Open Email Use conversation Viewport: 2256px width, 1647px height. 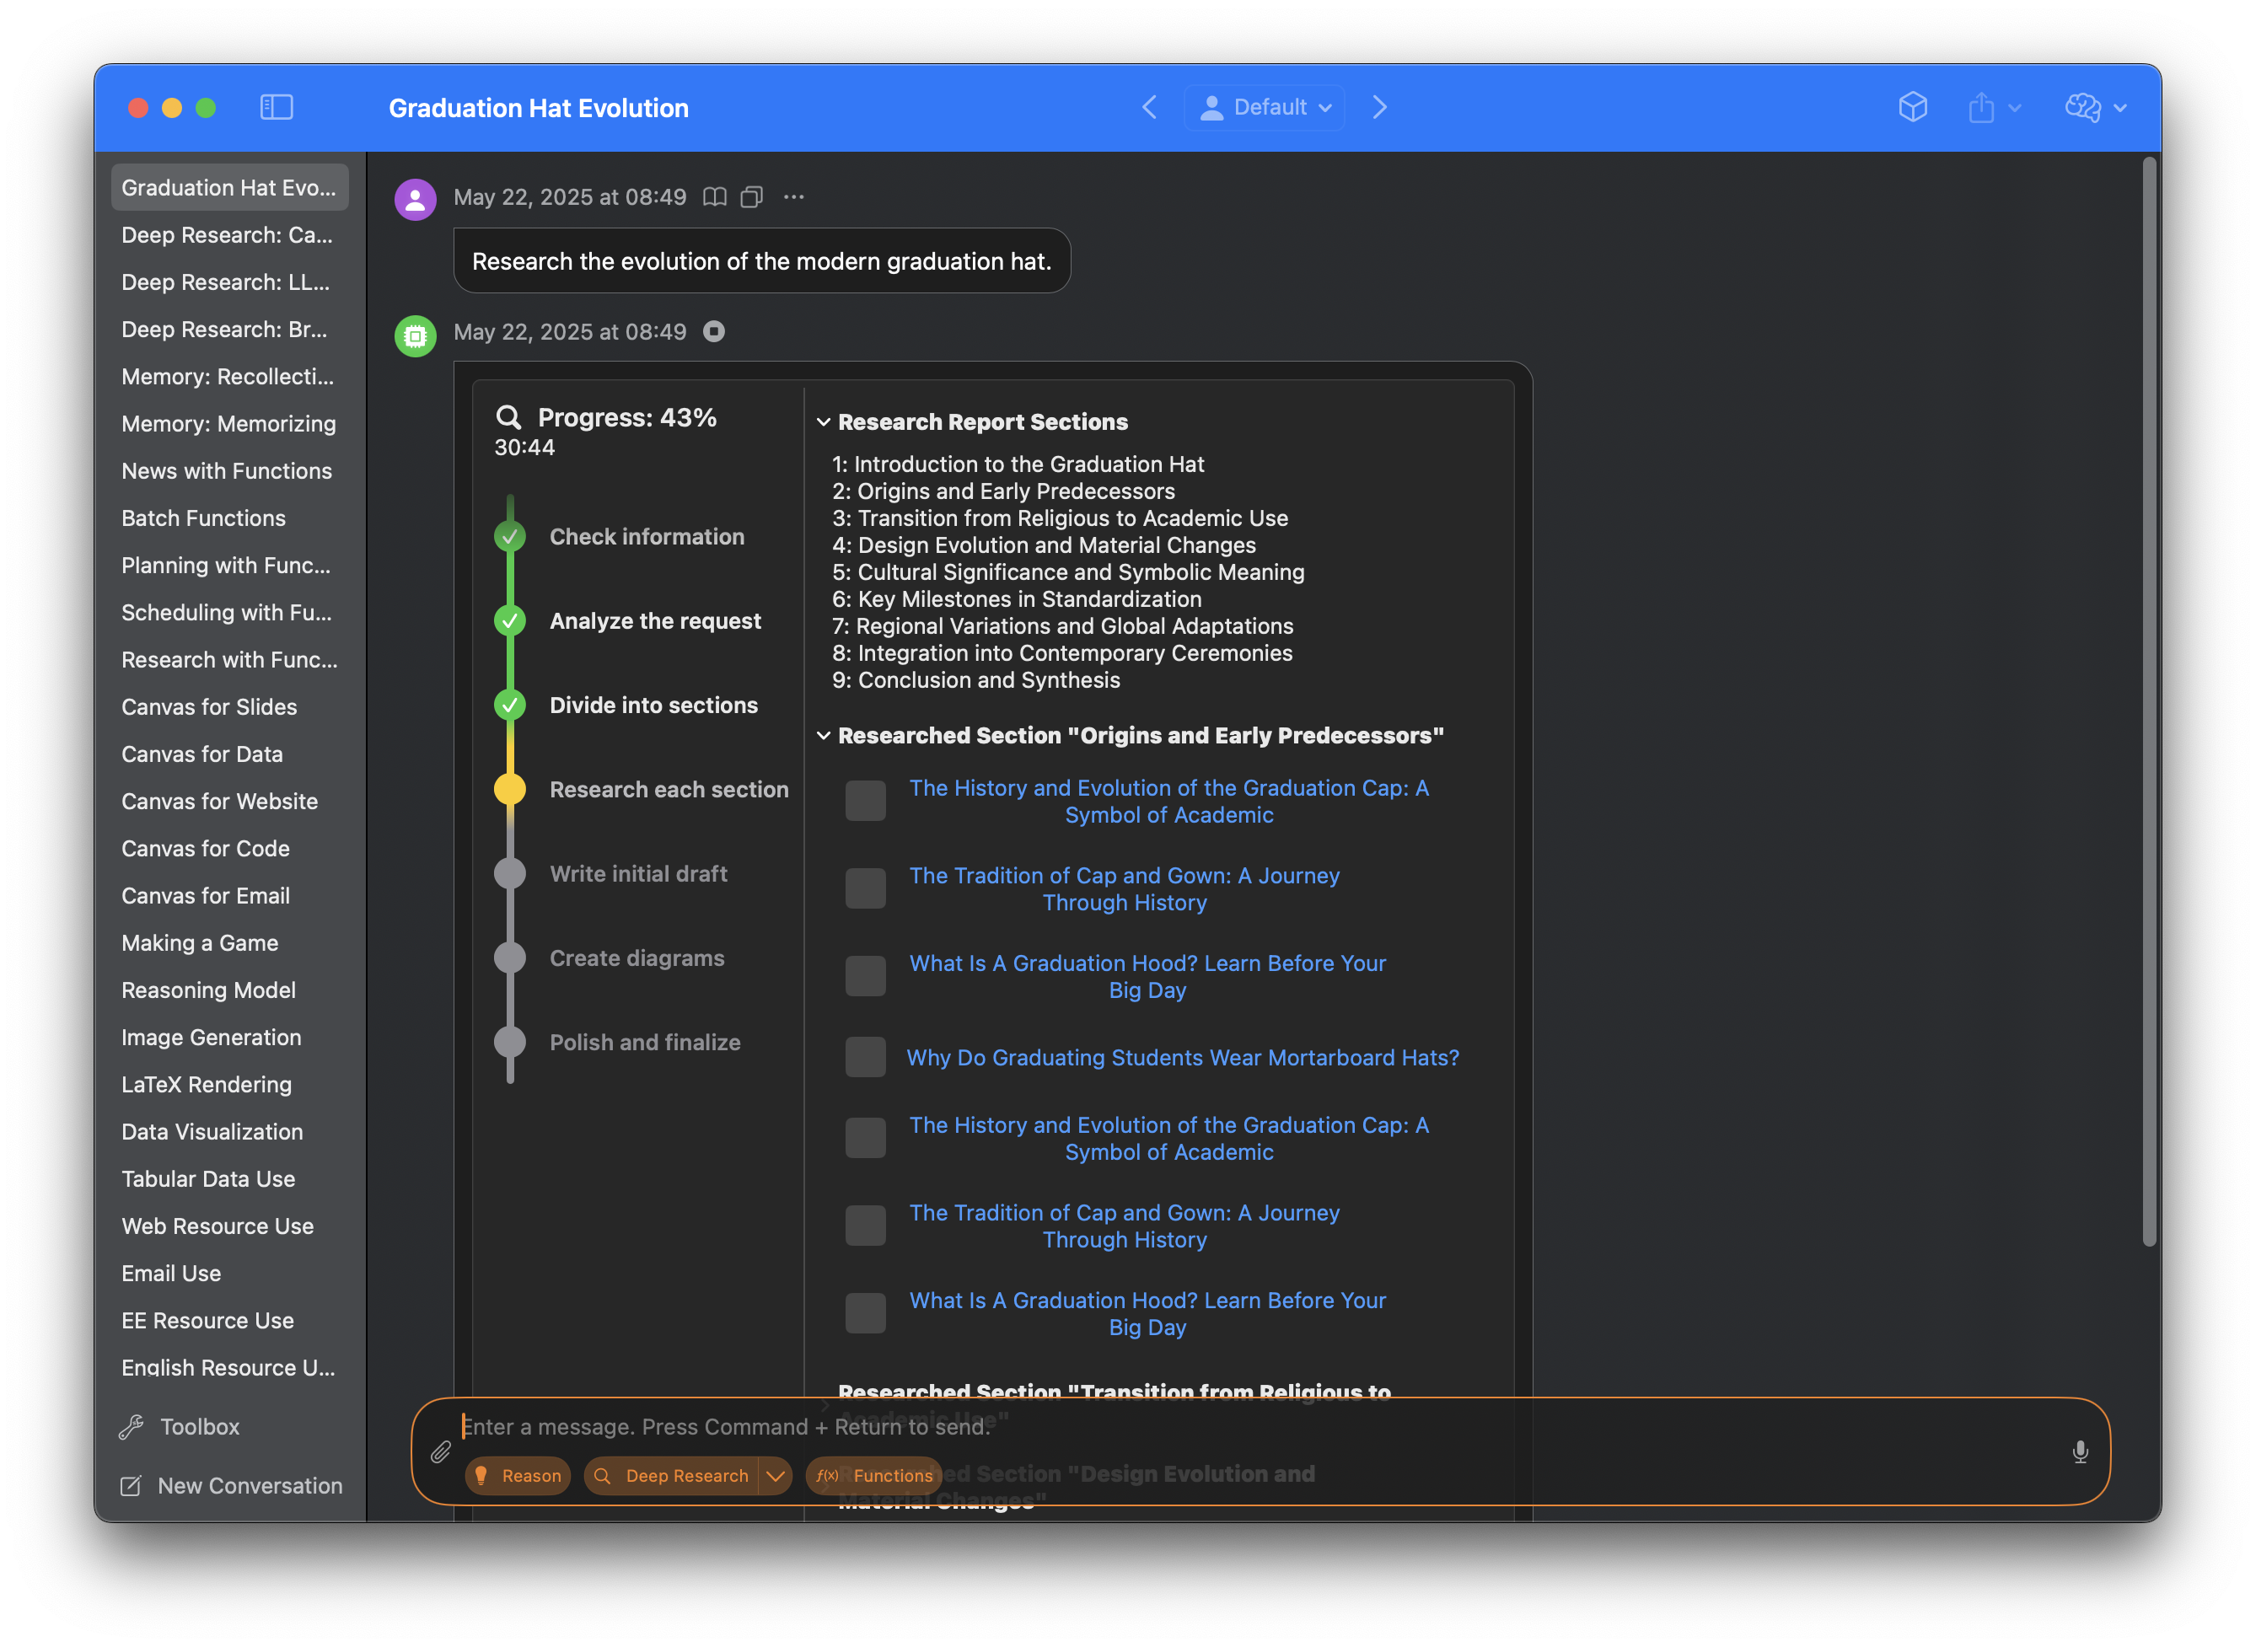[229, 1273]
